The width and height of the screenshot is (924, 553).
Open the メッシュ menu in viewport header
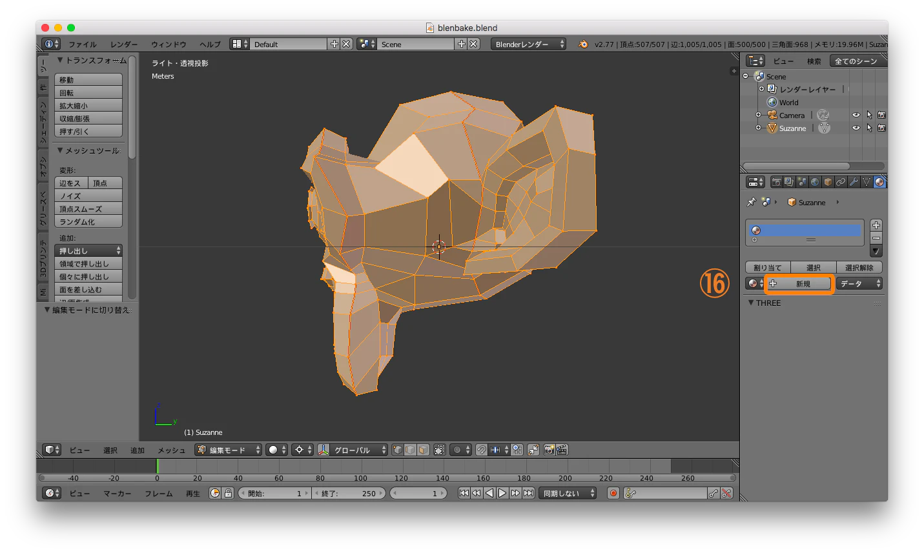(172, 450)
